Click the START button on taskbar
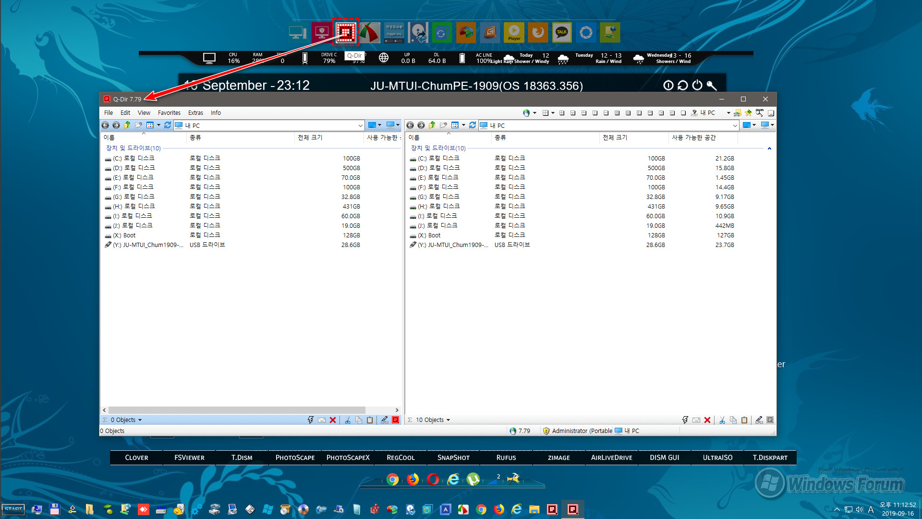This screenshot has width=922, height=519. (13, 509)
